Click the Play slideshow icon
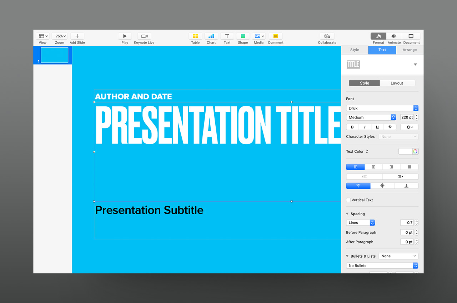Viewport: 457px width, 303px height. point(125,36)
